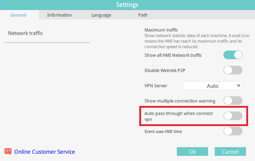Open the VPN Server Auto combo box
The image size is (255, 161).
(x=213, y=86)
